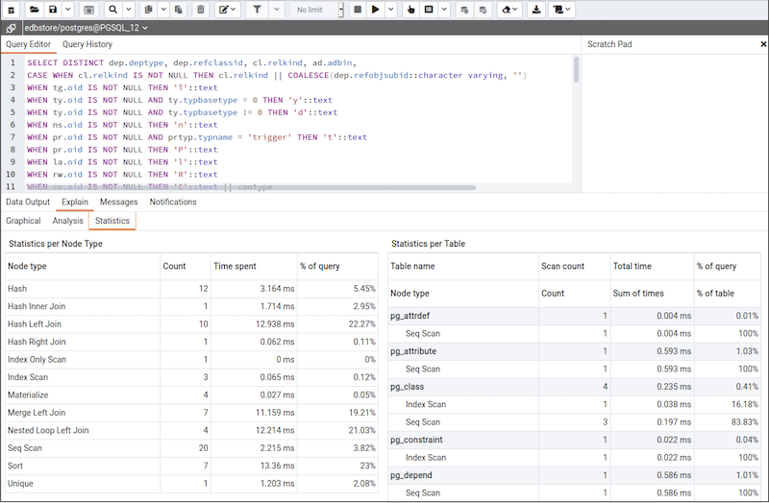This screenshot has width=769, height=503.
Task: Expand the find options dropdown arrow
Action: (x=128, y=10)
